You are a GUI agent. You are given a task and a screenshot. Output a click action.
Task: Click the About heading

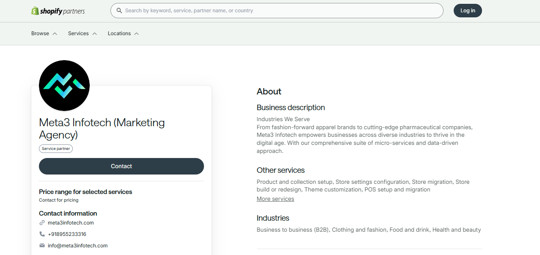pos(269,91)
